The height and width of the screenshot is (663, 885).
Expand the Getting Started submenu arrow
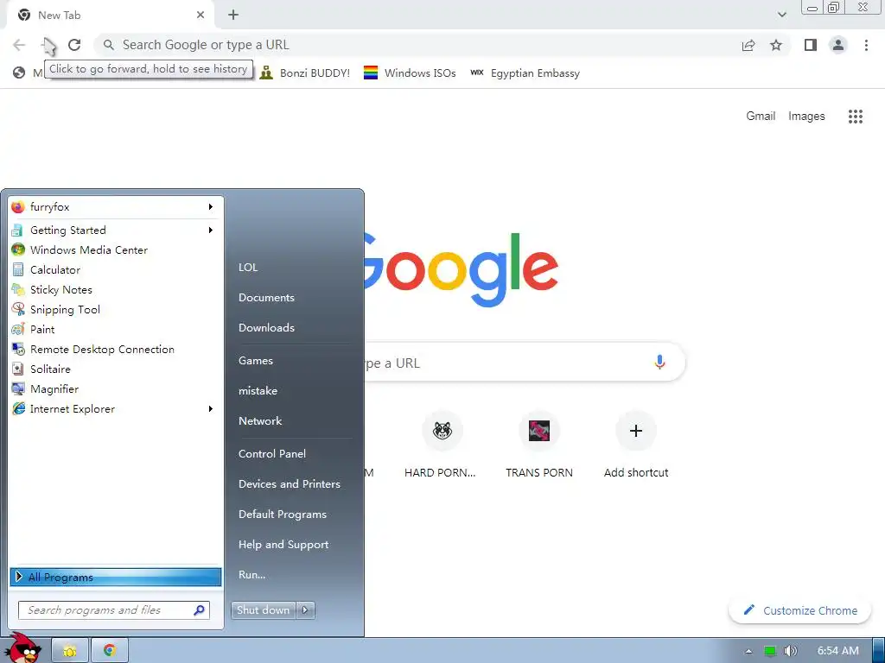pos(211,230)
